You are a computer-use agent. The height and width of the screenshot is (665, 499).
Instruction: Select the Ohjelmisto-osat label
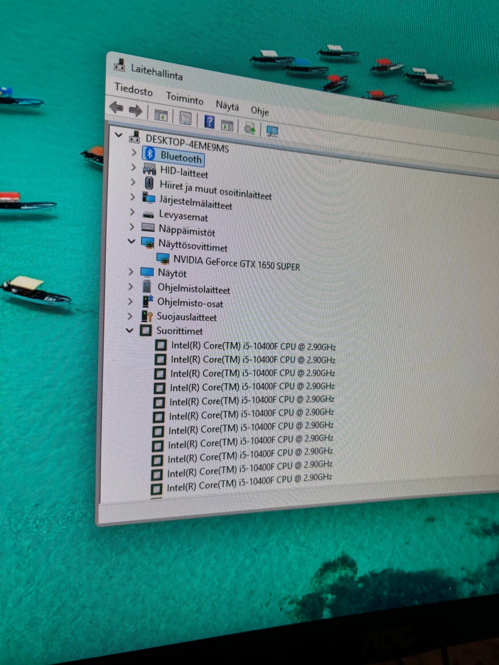click(x=190, y=303)
